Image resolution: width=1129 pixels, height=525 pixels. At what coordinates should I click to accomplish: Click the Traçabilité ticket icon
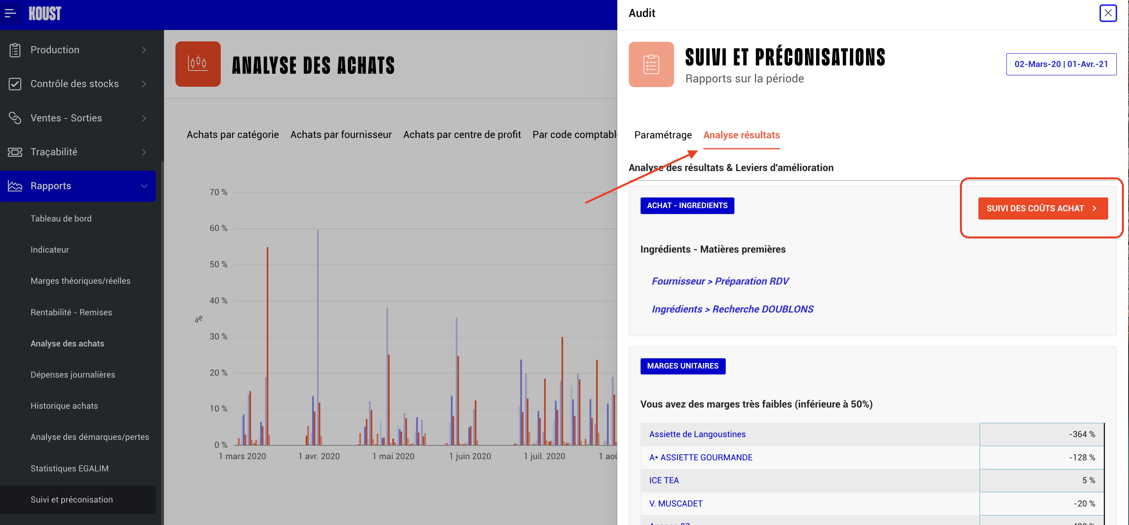15,152
